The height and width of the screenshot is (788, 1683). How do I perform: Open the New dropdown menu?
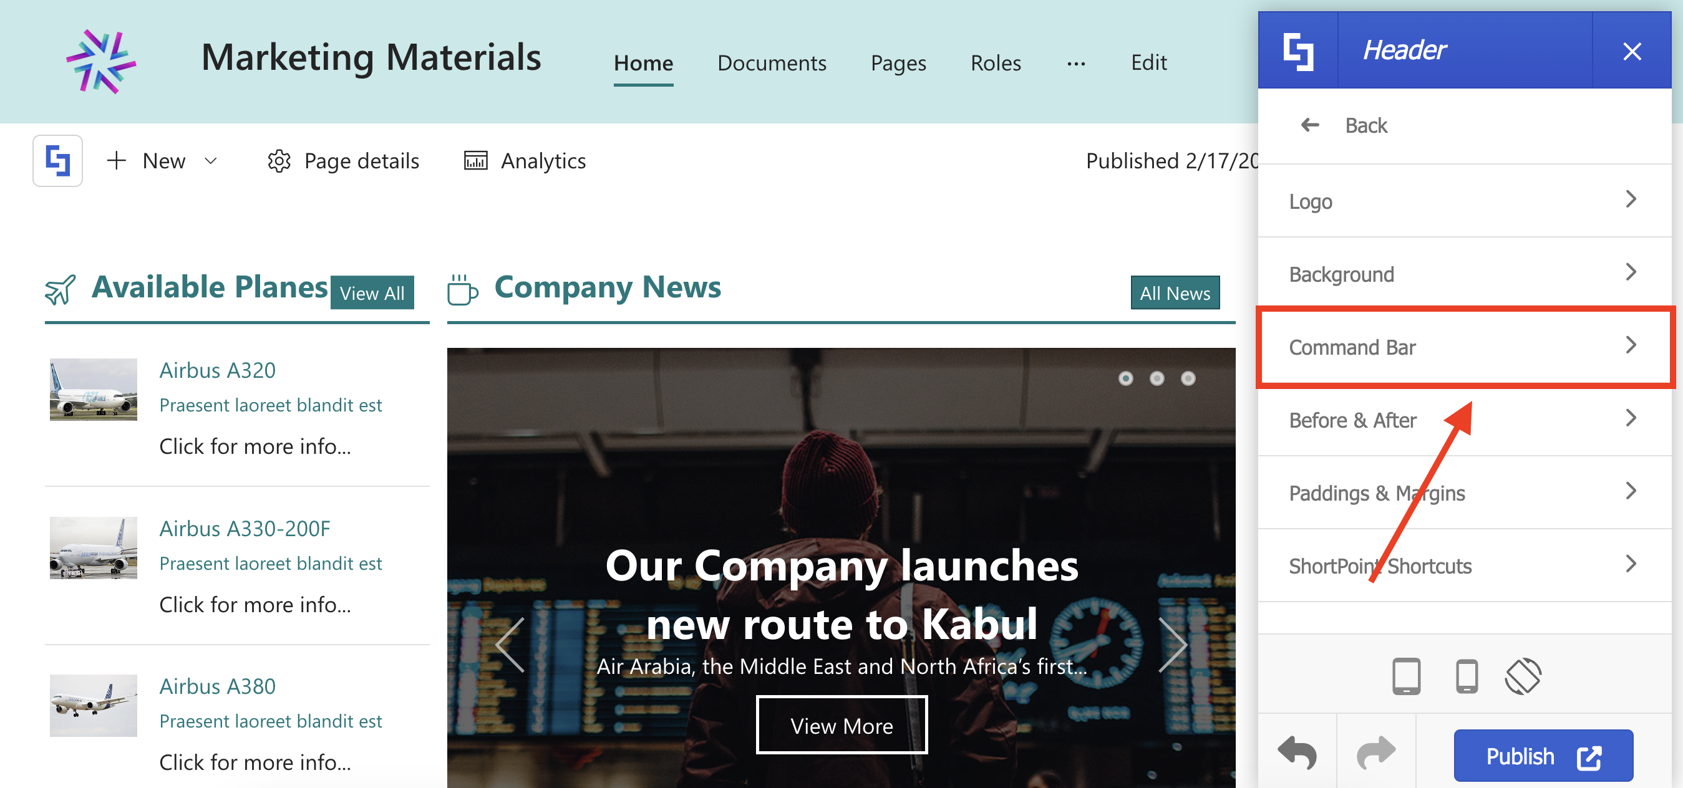[162, 161]
